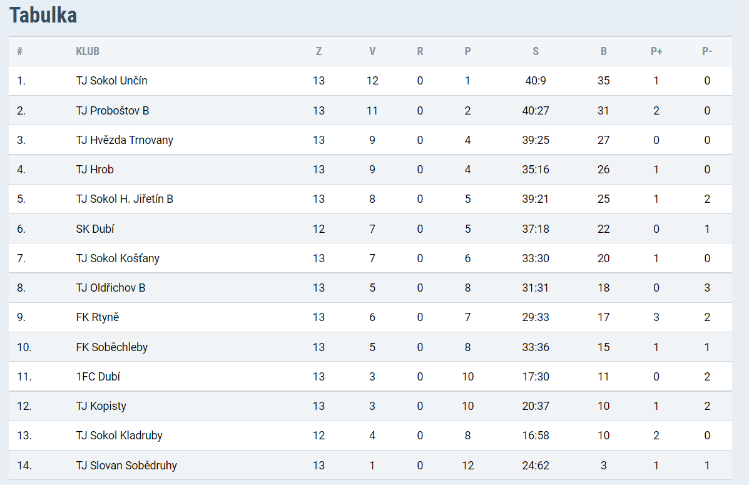Open TJ Sokol H. Jiřetín B
749x485 pixels.
(125, 199)
